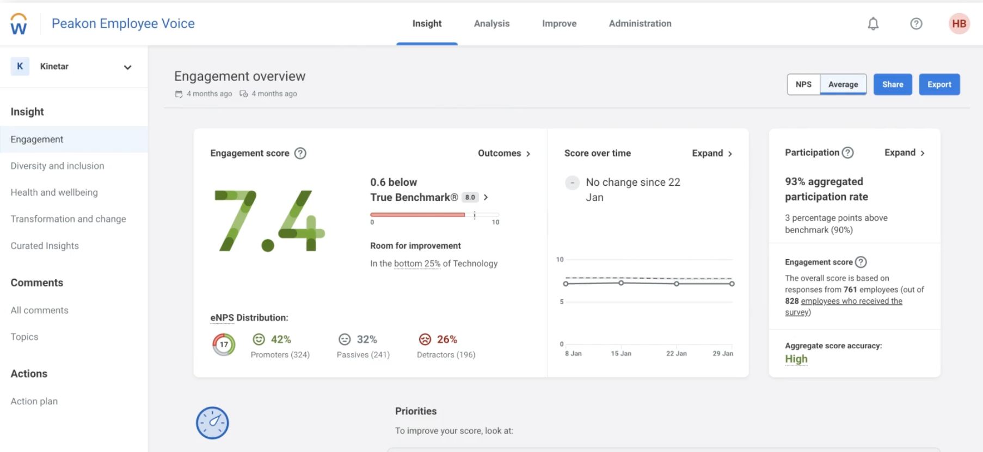Click the 15 Jan data point
Image resolution: width=983 pixels, height=452 pixels.
pyautogui.click(x=621, y=282)
